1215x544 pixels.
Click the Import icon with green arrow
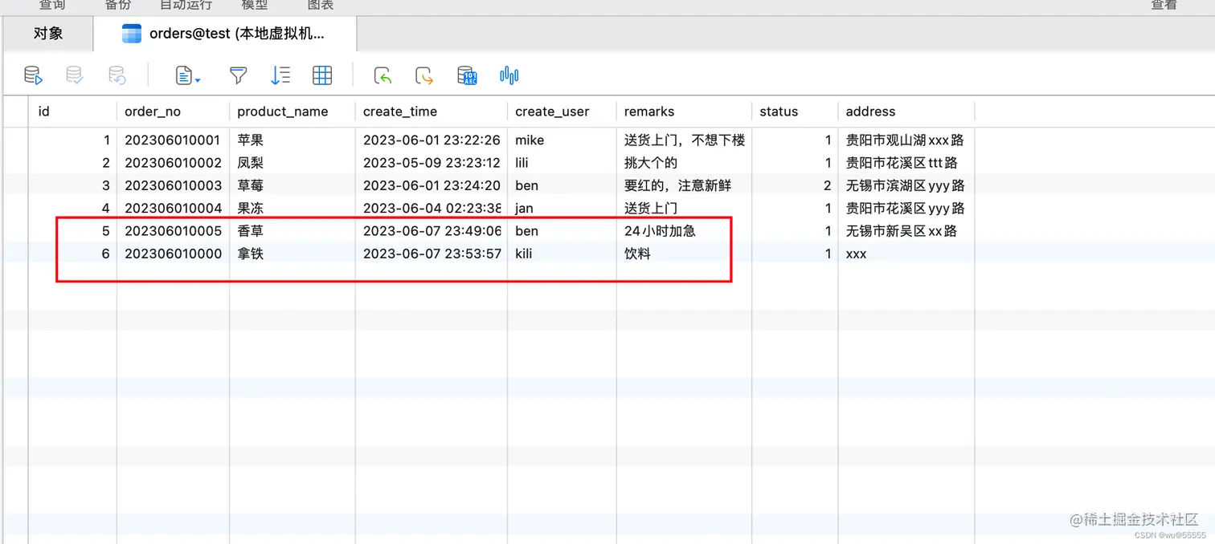[383, 75]
